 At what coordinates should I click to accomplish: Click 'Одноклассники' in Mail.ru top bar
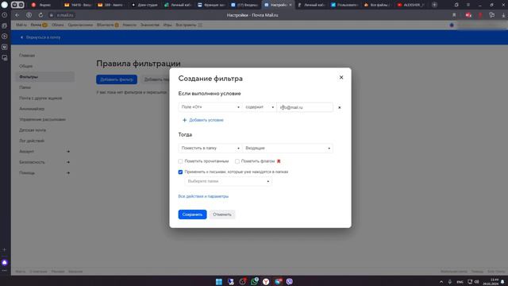(80, 25)
